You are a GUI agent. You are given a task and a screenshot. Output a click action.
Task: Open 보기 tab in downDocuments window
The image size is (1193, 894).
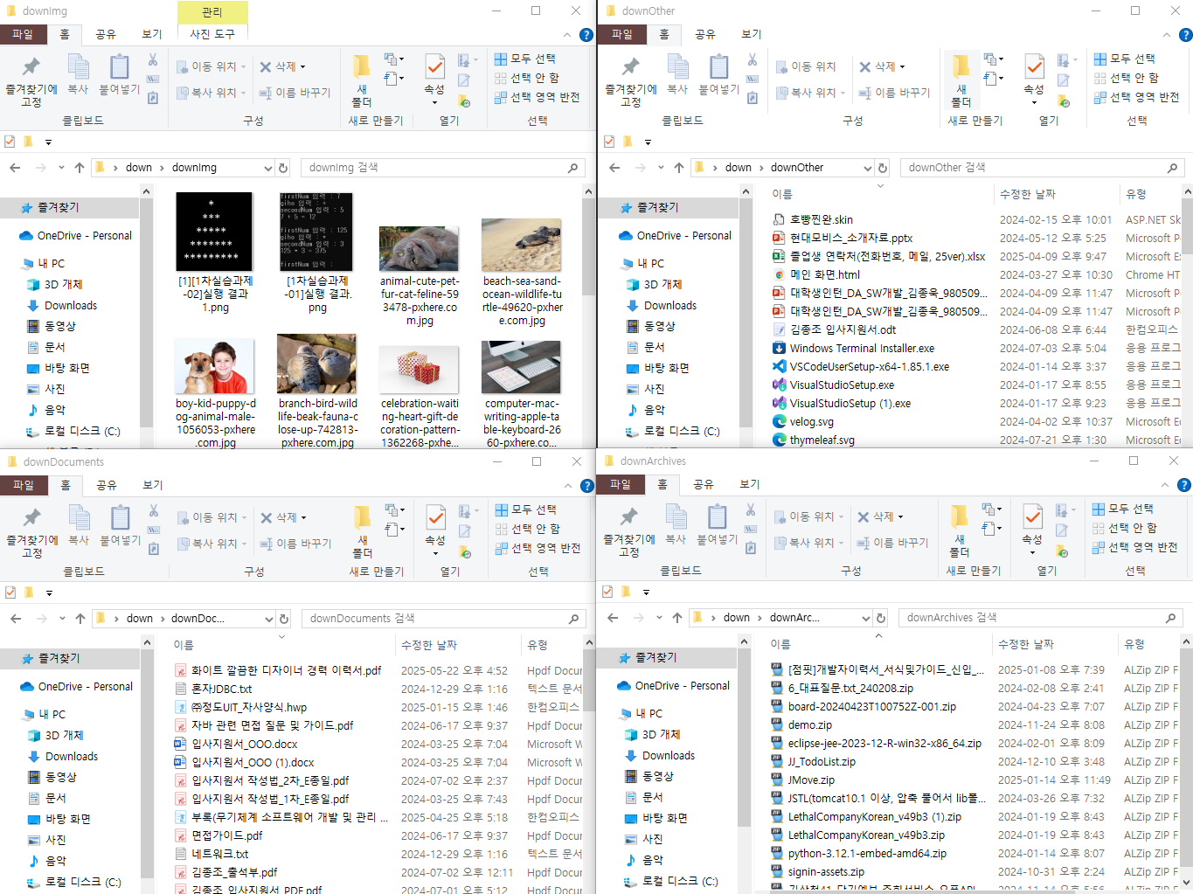click(153, 485)
